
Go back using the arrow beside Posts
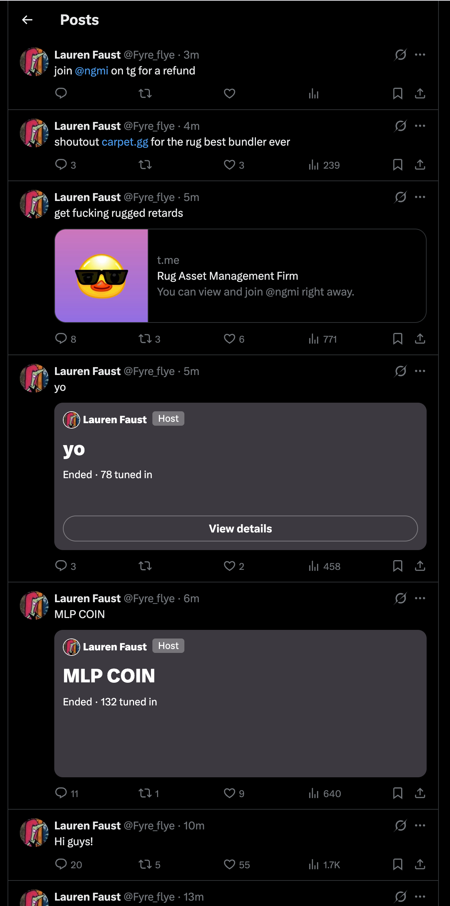click(x=27, y=20)
